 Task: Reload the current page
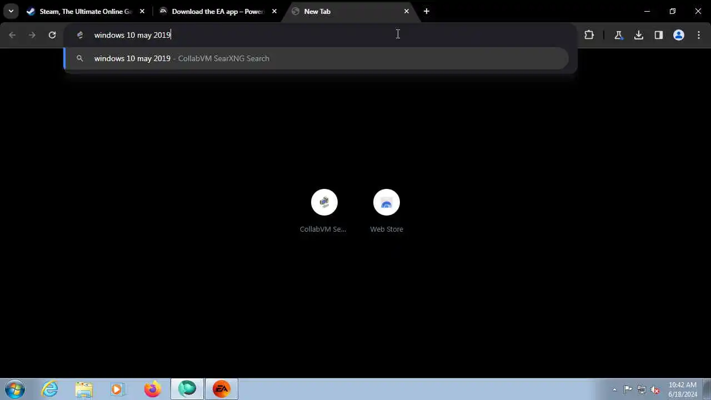pos(52,35)
